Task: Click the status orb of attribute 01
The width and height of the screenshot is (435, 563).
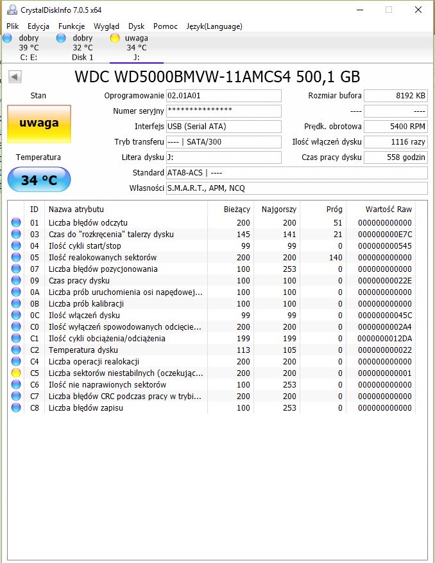Action: coord(16,222)
